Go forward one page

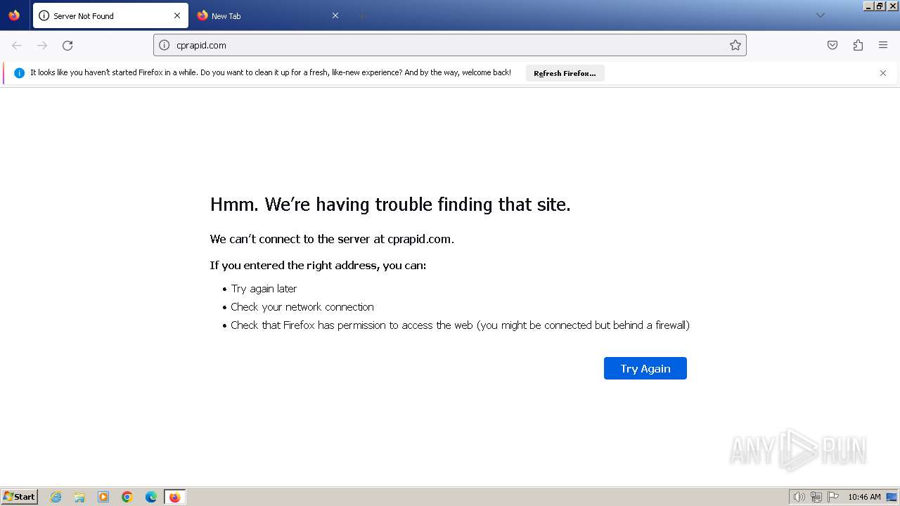[42, 45]
